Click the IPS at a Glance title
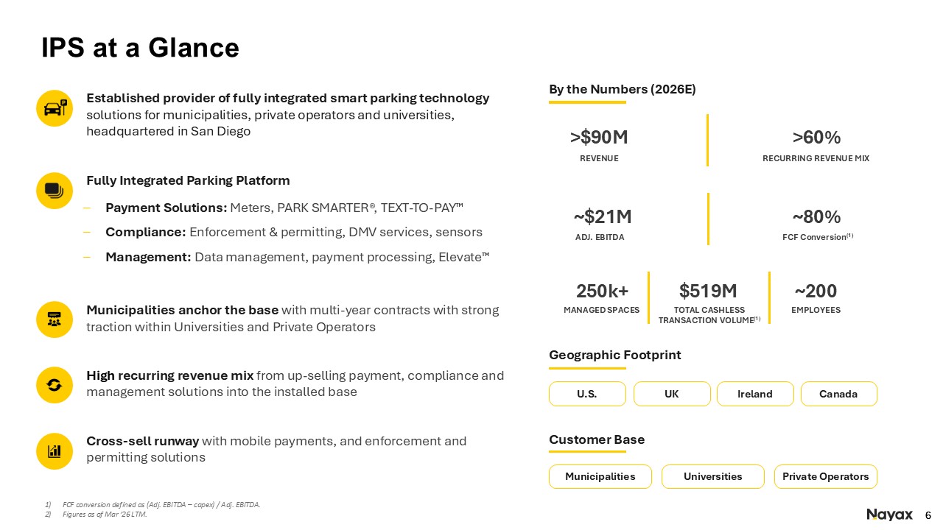Image resolution: width=943 pixels, height=530 pixels. 140,48
